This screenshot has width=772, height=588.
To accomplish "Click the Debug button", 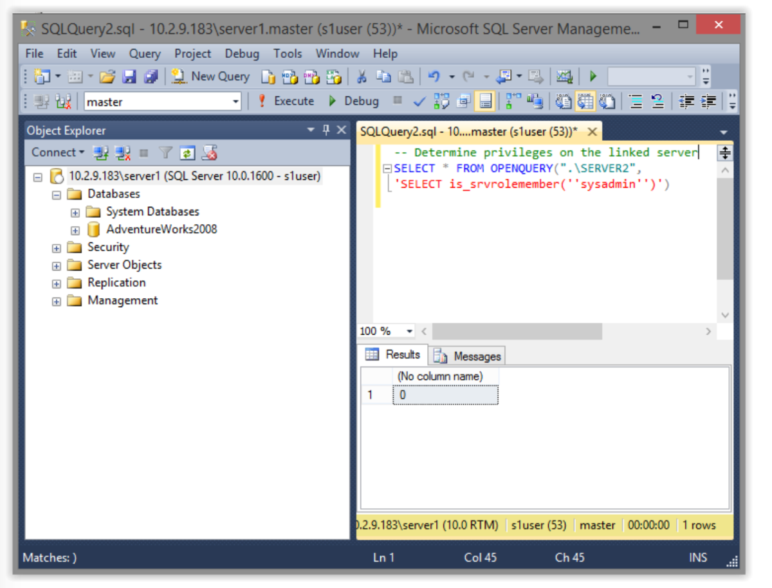I will [x=354, y=102].
